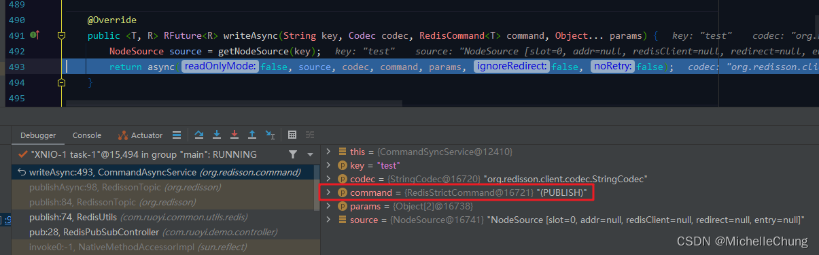
Task: Click the Run to Cursor icon
Action: pyautogui.click(x=270, y=135)
